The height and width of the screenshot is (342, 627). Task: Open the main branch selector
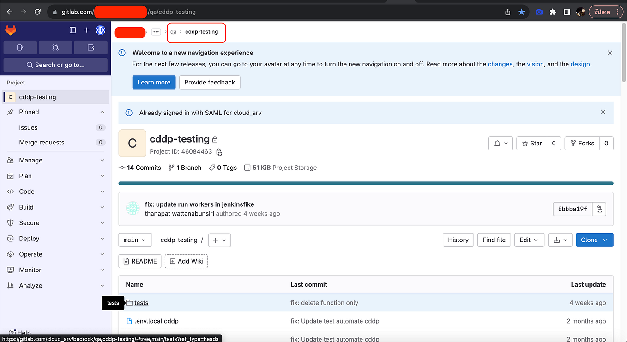(x=135, y=240)
